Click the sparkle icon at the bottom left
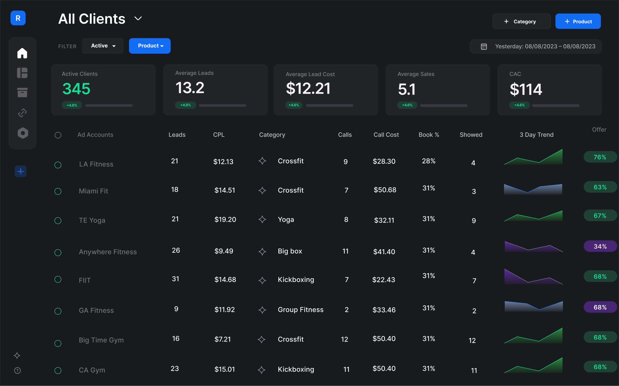The image size is (619, 386). pos(17,356)
